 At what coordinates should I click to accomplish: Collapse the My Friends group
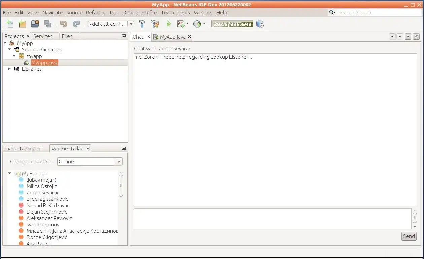(x=10, y=173)
